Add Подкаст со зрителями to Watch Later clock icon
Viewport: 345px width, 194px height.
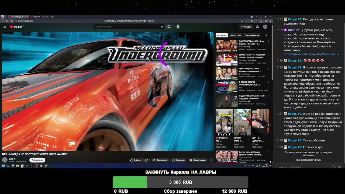[x=235, y=97]
